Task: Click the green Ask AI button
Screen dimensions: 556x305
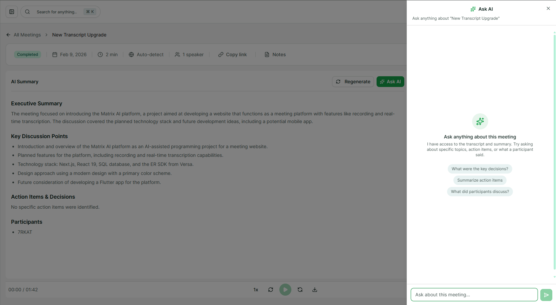Action: pyautogui.click(x=390, y=82)
